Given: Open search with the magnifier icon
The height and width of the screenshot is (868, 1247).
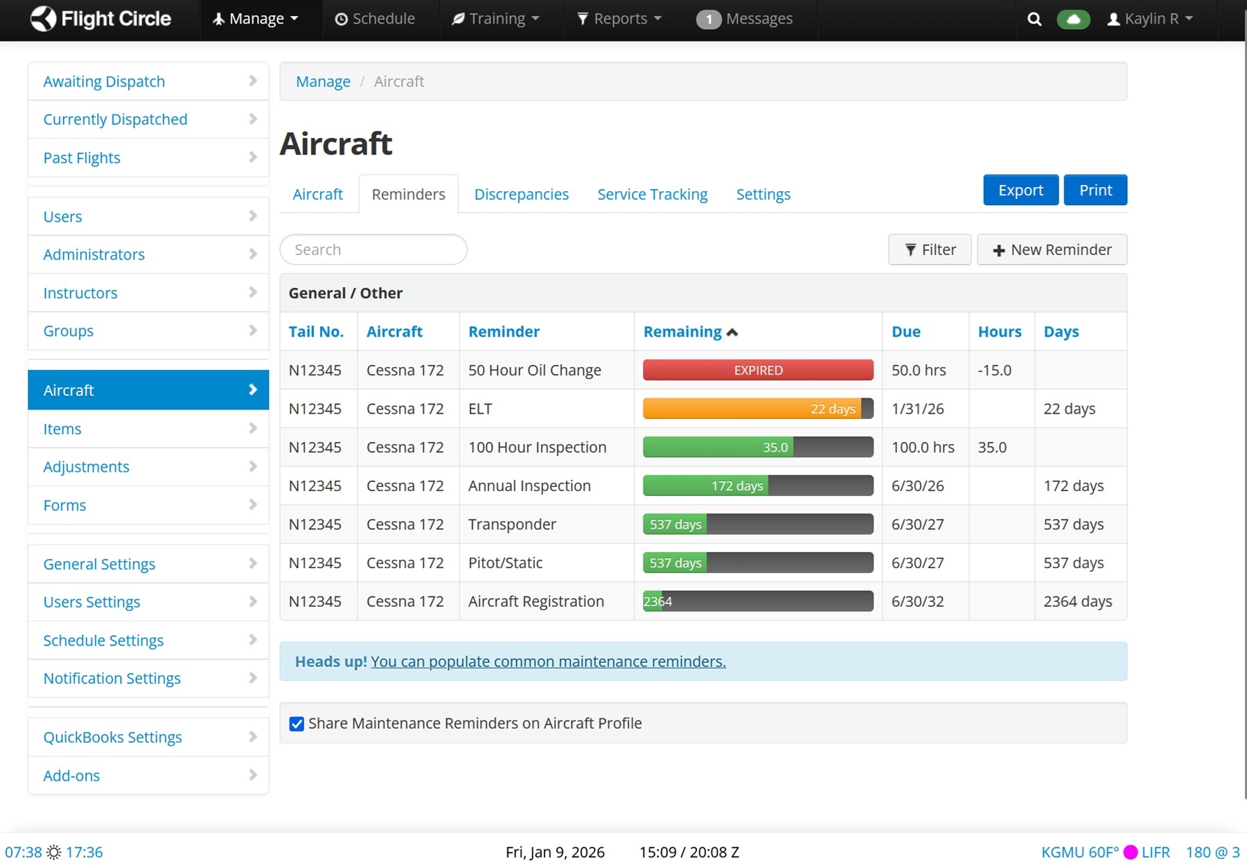Looking at the screenshot, I should coord(1034,19).
